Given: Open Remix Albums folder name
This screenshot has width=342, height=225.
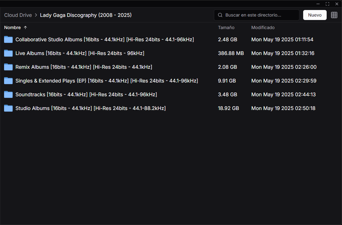Looking at the screenshot, I should click(84, 67).
